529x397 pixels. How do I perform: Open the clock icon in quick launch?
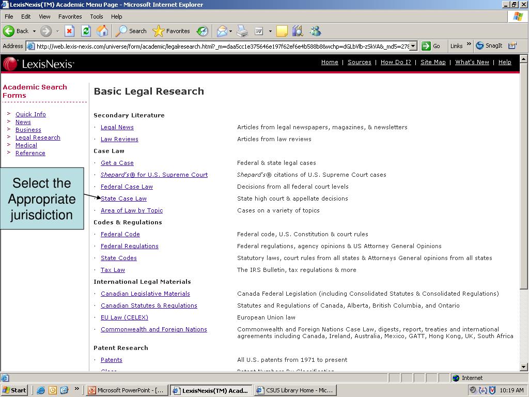(x=53, y=390)
